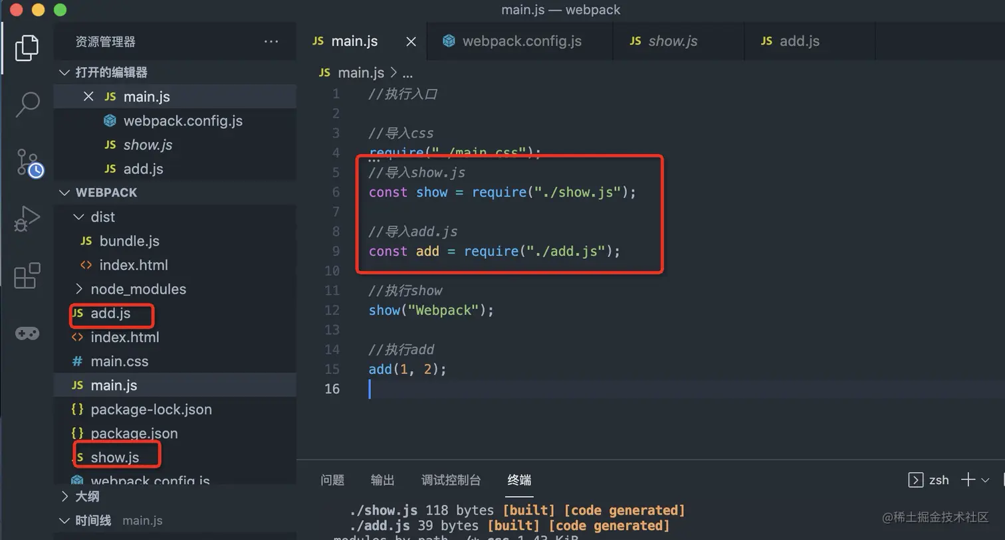Create a new terminal with plus icon
1005x540 pixels.
point(968,480)
